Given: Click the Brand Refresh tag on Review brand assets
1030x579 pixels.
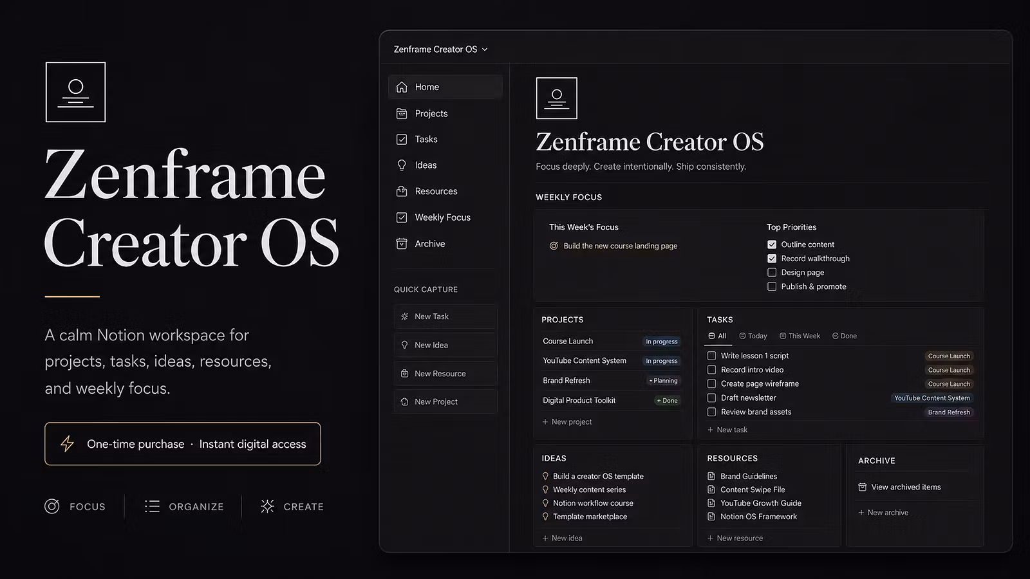Looking at the screenshot, I should (949, 412).
